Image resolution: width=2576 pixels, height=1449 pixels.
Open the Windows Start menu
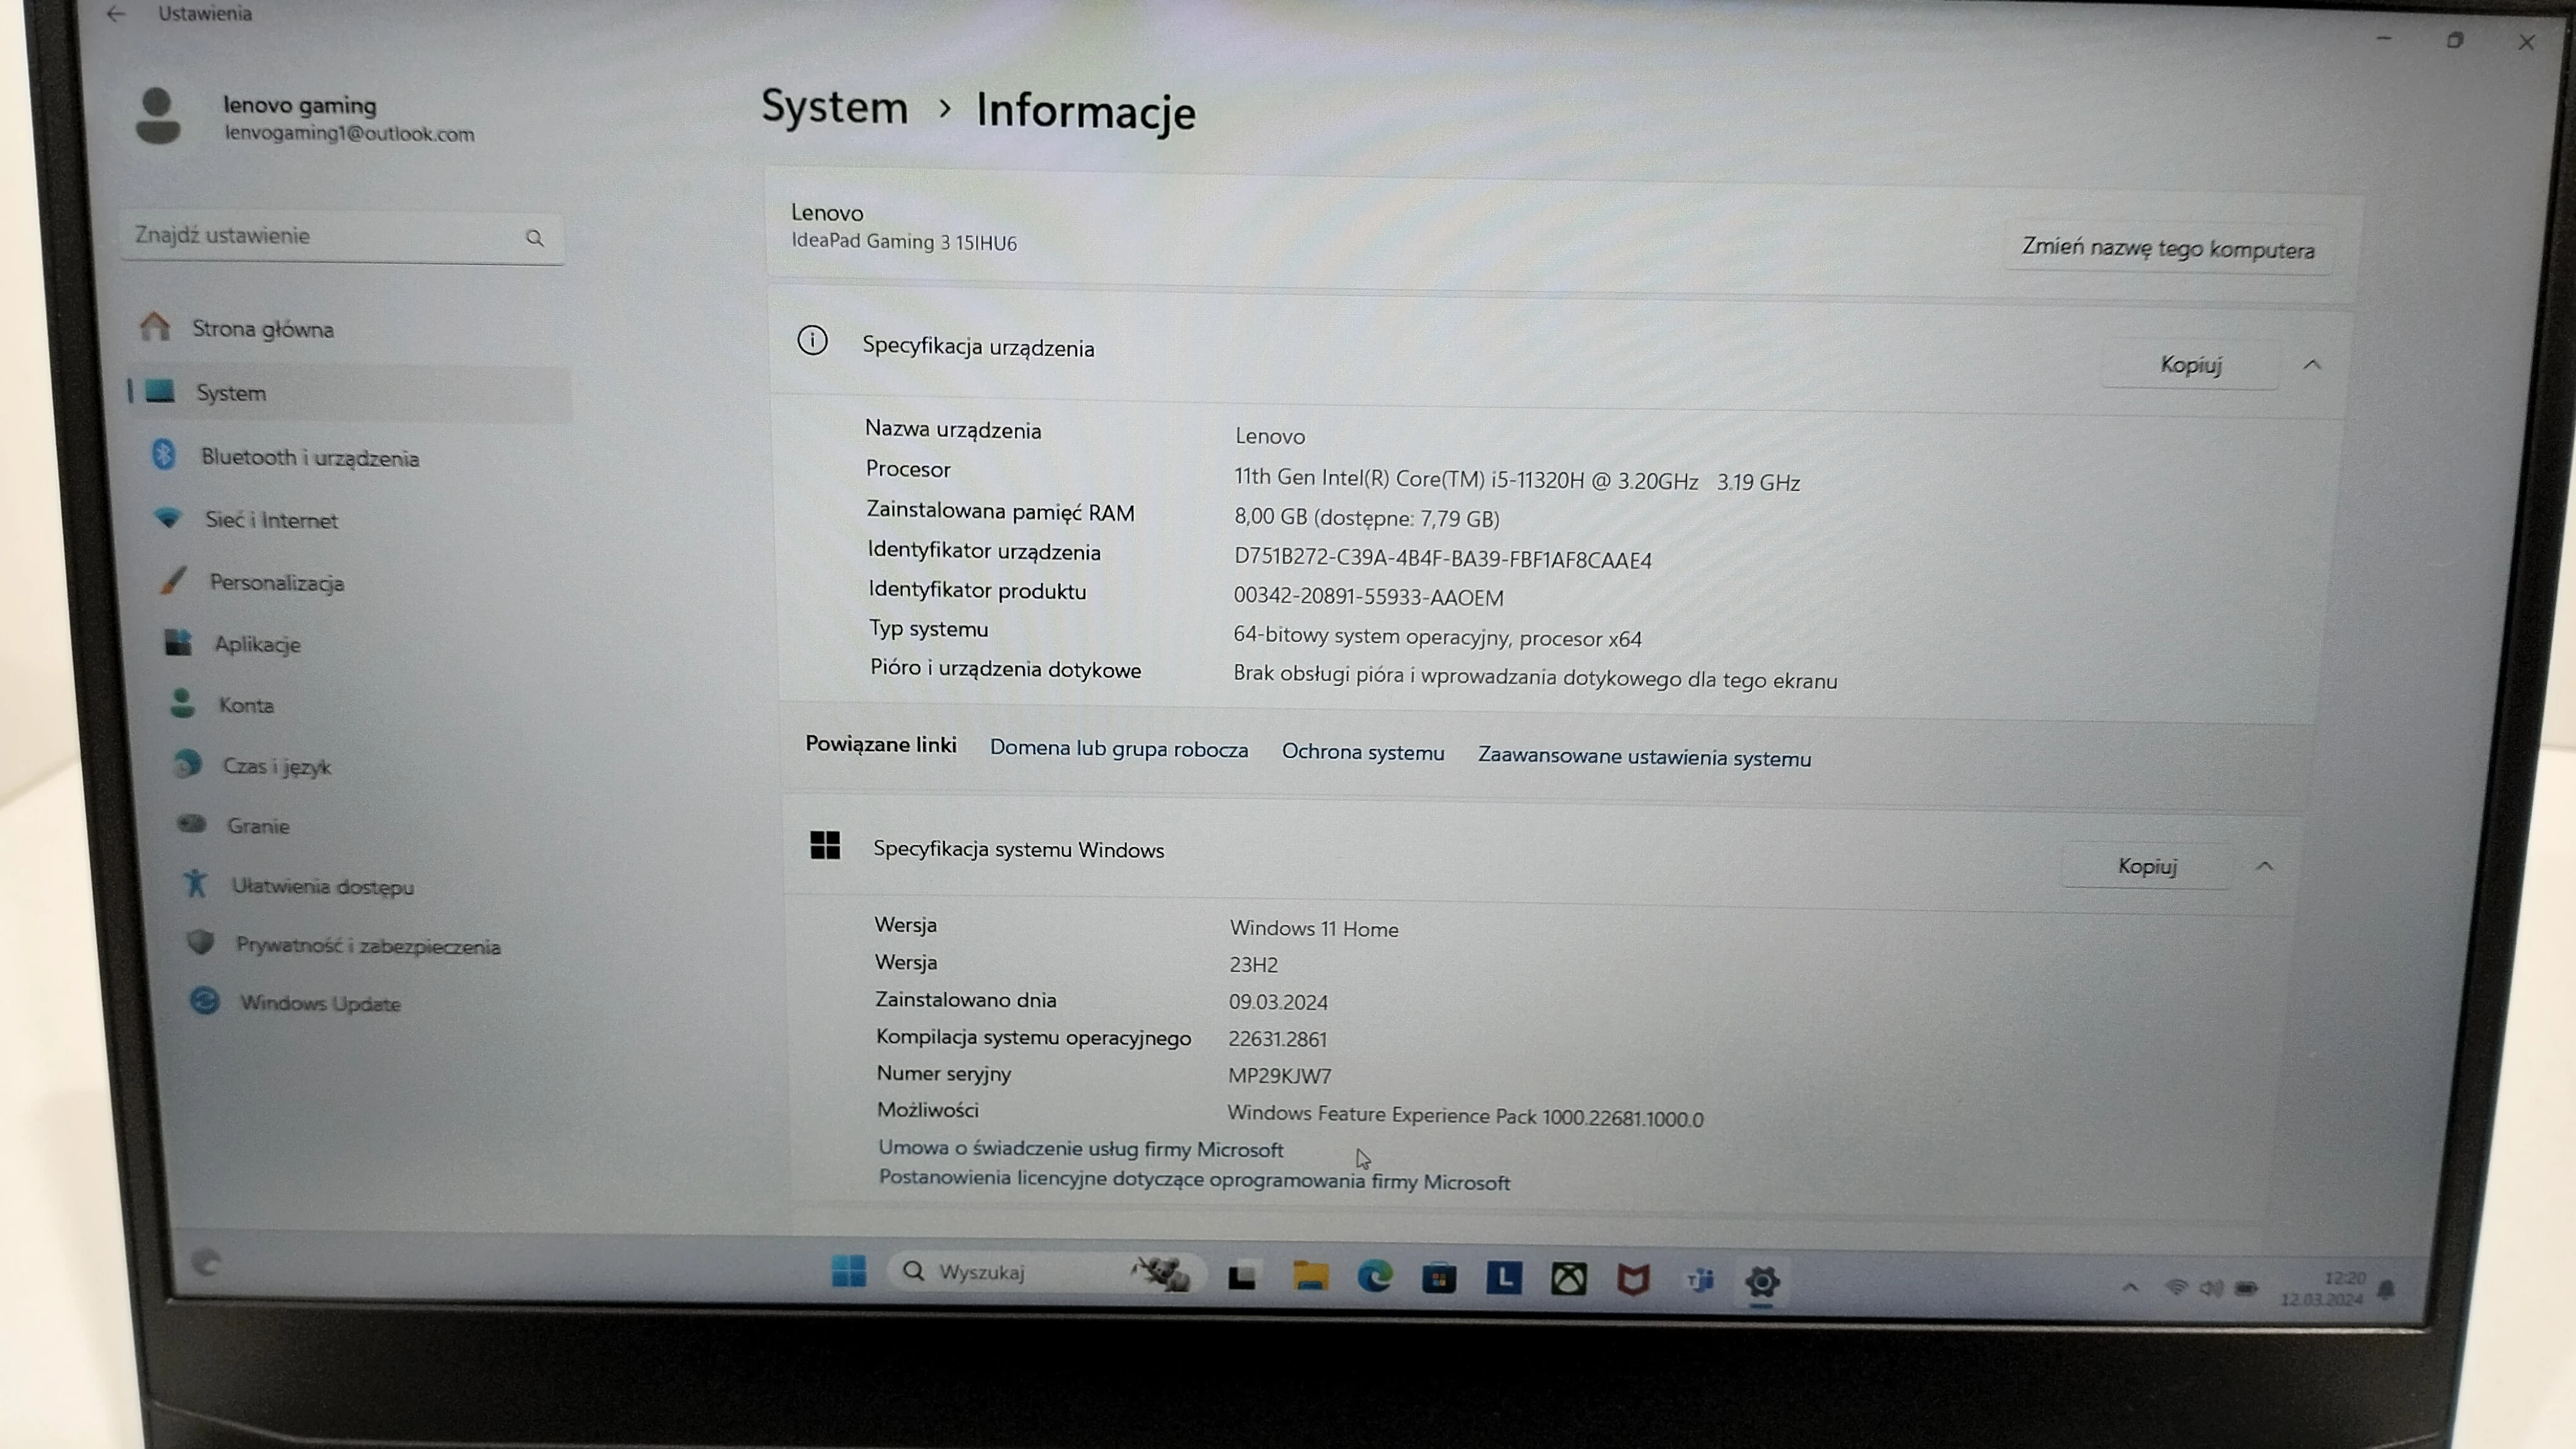point(849,1271)
